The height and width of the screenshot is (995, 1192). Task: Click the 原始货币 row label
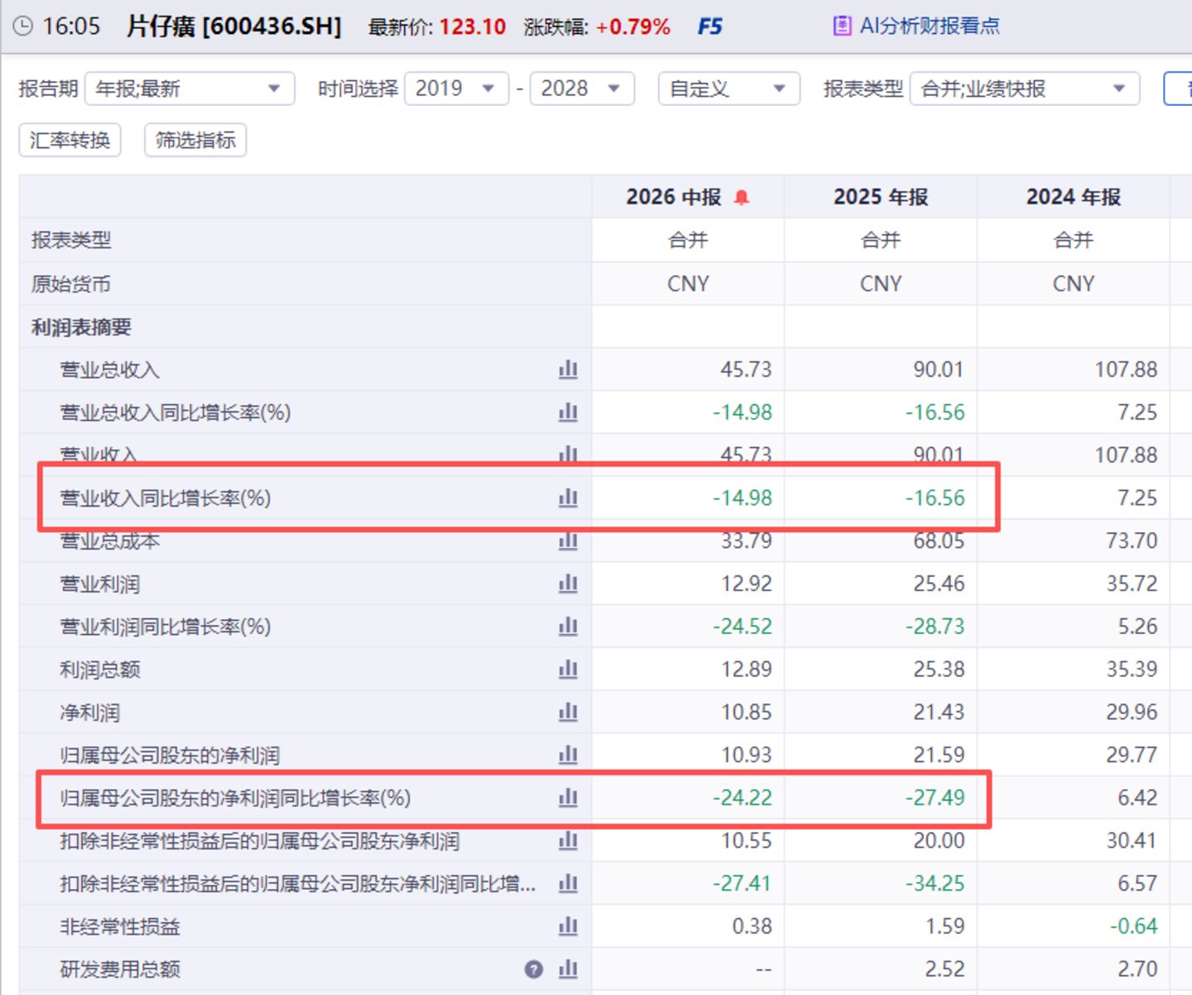tap(71, 284)
